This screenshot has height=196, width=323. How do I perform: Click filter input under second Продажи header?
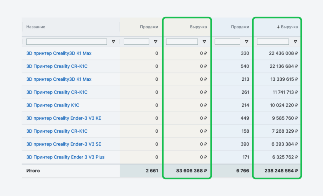coord(227,42)
